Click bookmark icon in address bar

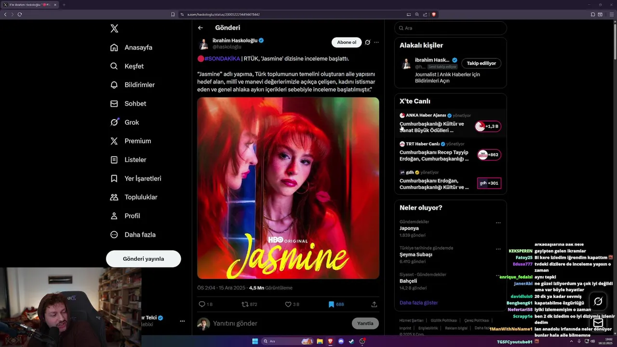[x=173, y=14]
